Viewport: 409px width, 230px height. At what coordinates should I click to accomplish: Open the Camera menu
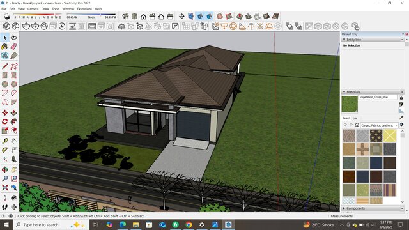point(33,9)
